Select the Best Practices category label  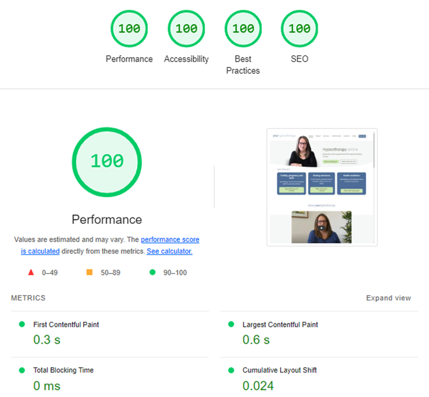(x=243, y=64)
